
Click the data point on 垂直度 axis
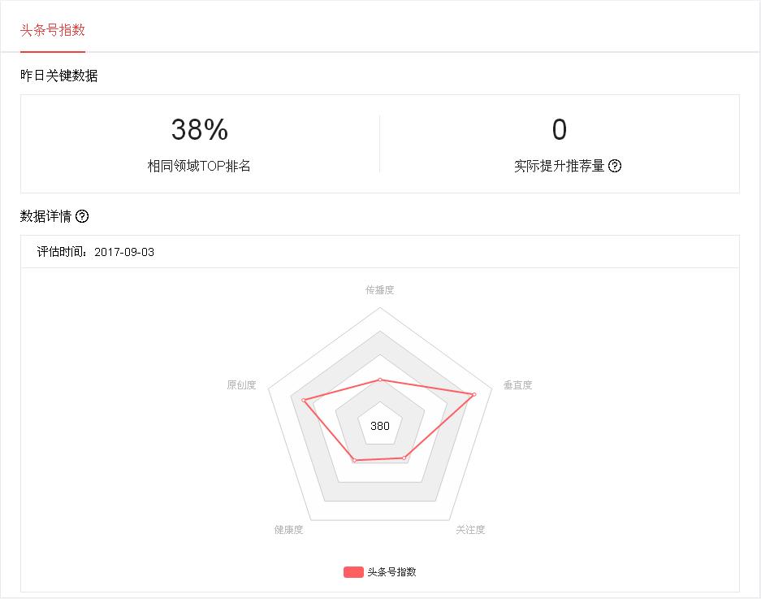tap(474, 394)
